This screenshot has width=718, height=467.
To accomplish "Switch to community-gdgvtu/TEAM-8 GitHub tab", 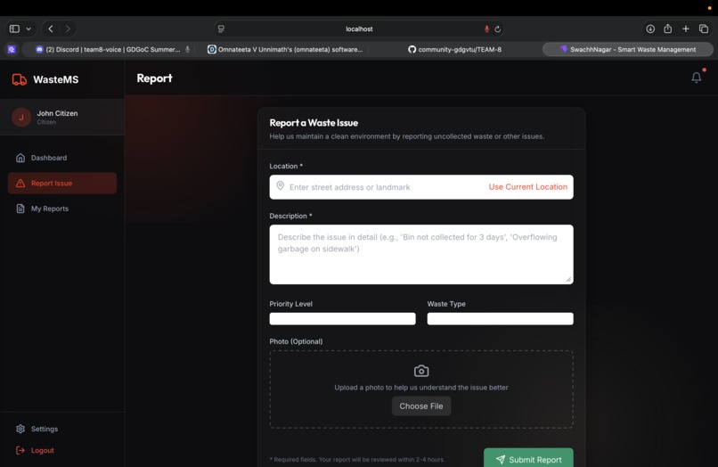I will point(454,50).
